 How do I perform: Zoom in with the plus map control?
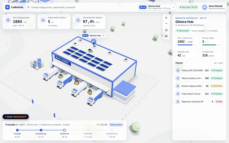[x=166, y=18]
